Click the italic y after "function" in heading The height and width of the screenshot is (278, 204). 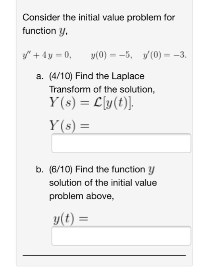[62, 31]
